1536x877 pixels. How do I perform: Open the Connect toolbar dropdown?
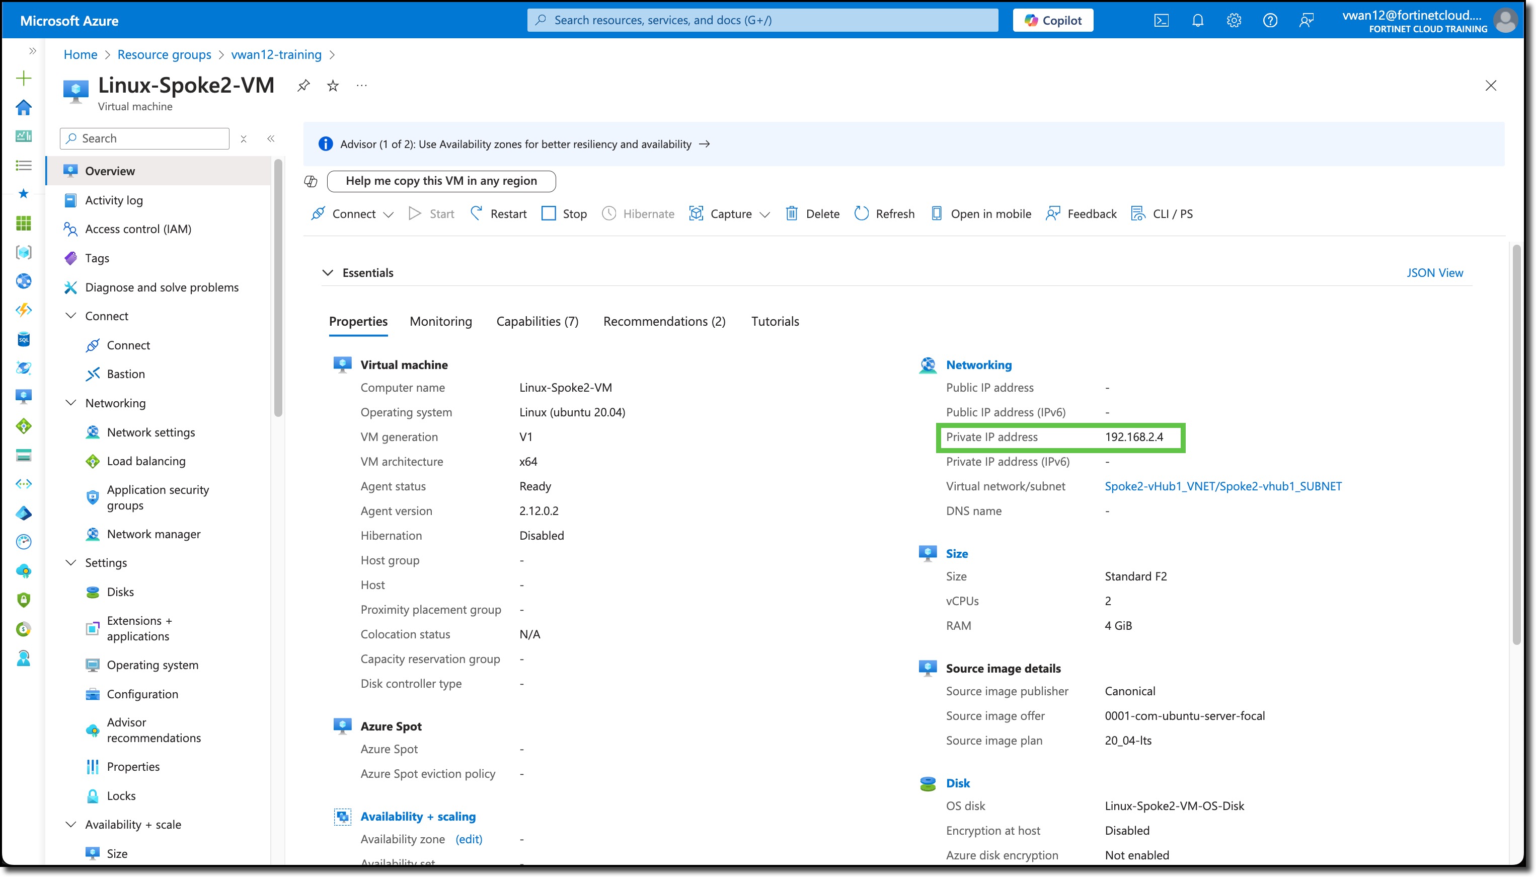(352, 214)
